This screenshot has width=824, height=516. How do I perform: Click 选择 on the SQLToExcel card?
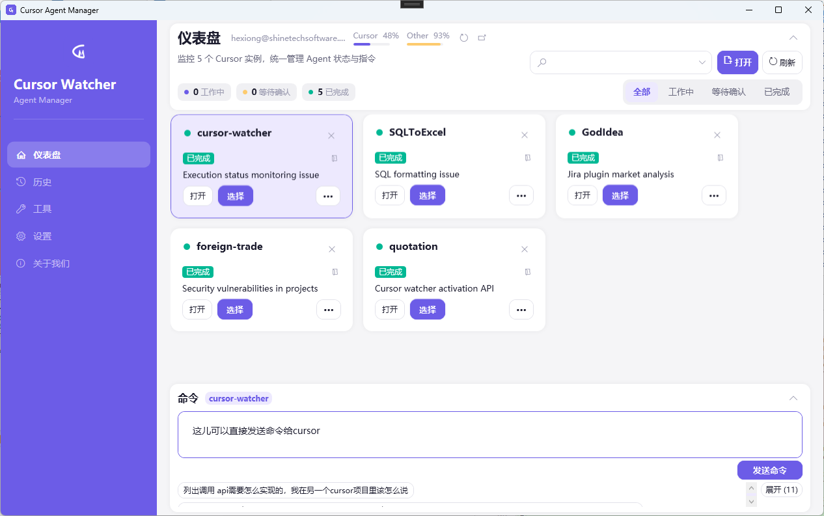click(x=428, y=195)
